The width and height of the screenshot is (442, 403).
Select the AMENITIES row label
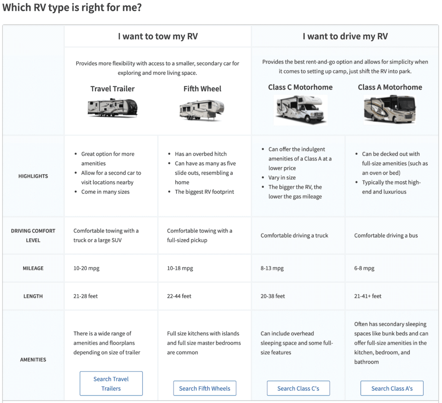click(33, 359)
